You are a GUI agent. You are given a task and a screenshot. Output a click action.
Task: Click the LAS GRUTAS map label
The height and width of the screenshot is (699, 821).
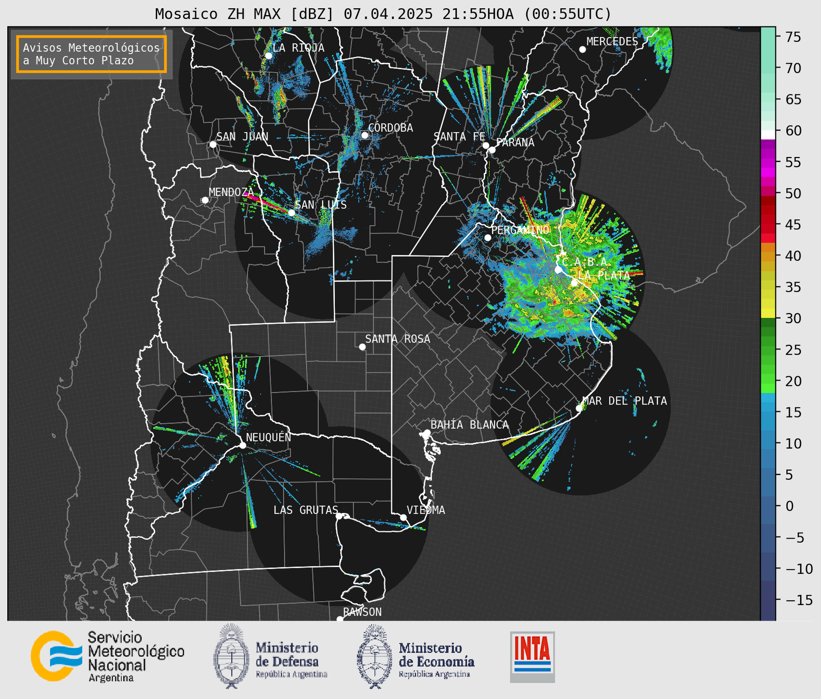pos(306,510)
